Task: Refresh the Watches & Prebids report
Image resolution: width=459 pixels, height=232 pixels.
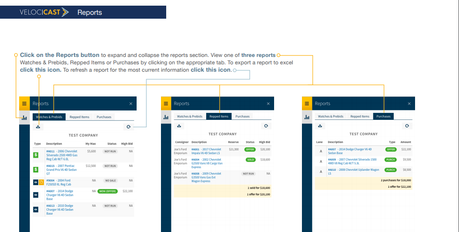Action: click(x=128, y=127)
